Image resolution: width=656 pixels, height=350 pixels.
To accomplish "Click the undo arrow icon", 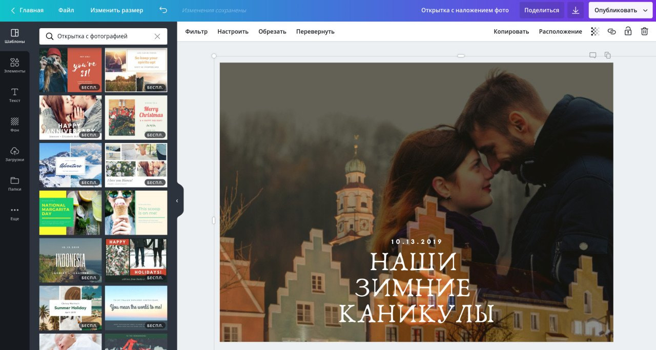I will click(163, 10).
